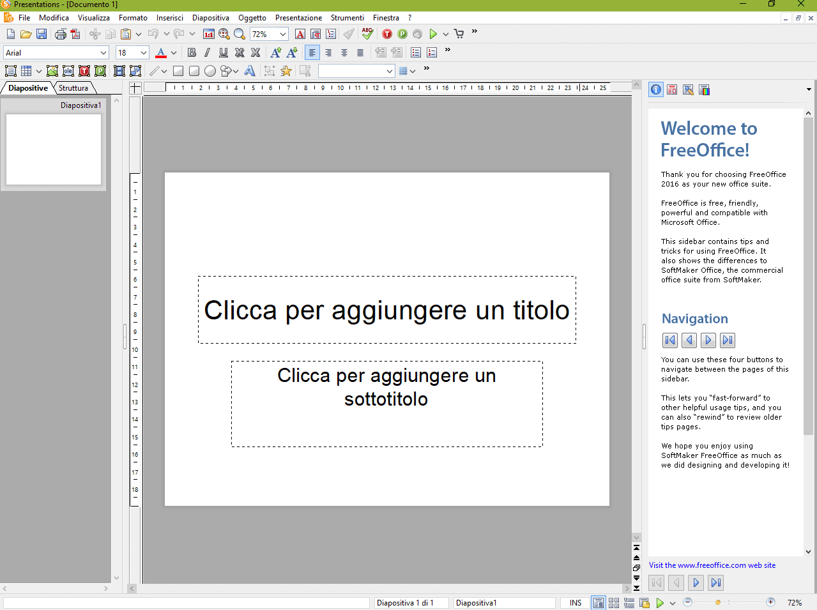Click the zoom slider handle in status bar
The image size is (817, 610).
coord(718,602)
